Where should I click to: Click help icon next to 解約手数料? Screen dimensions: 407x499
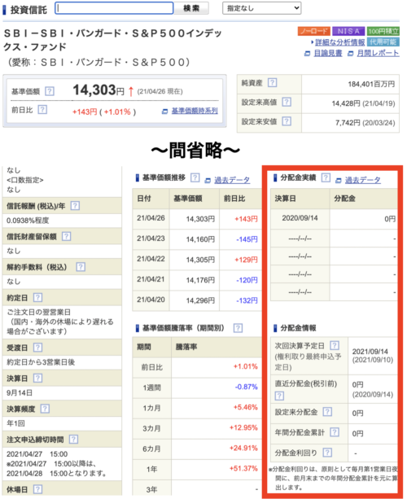click(x=81, y=267)
